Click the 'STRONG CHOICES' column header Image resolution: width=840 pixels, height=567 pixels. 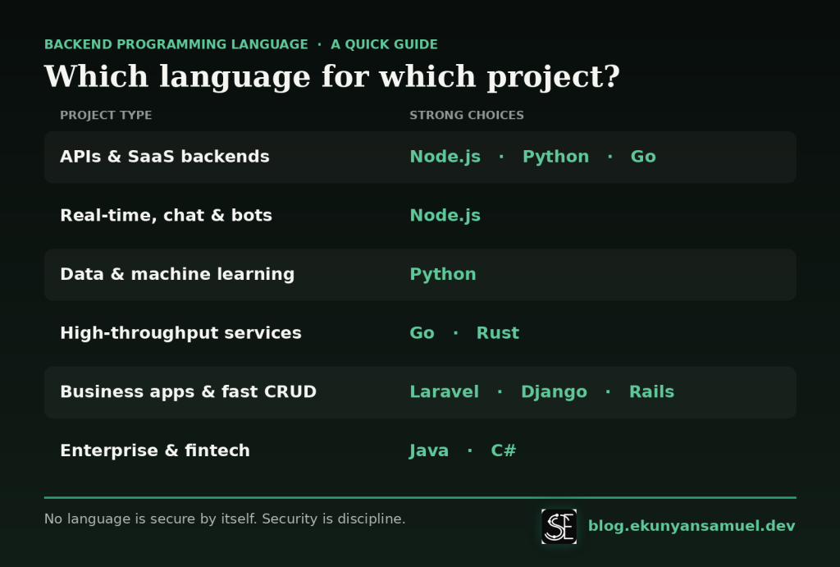[467, 115]
